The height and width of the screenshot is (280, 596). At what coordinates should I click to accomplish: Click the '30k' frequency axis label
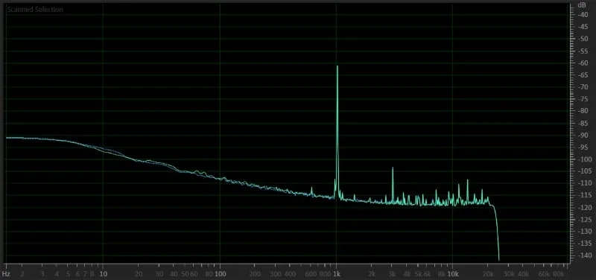(509, 273)
